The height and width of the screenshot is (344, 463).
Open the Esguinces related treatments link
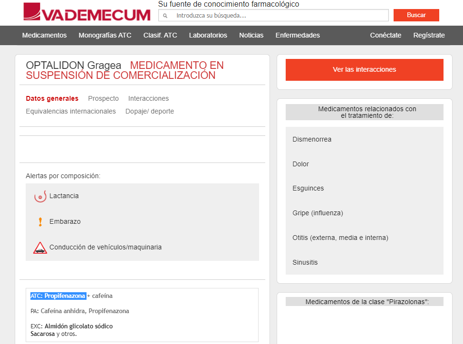308,189
